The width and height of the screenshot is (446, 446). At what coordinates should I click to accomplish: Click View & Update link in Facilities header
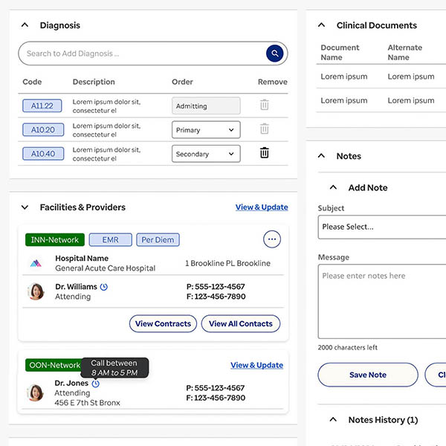[x=262, y=207]
